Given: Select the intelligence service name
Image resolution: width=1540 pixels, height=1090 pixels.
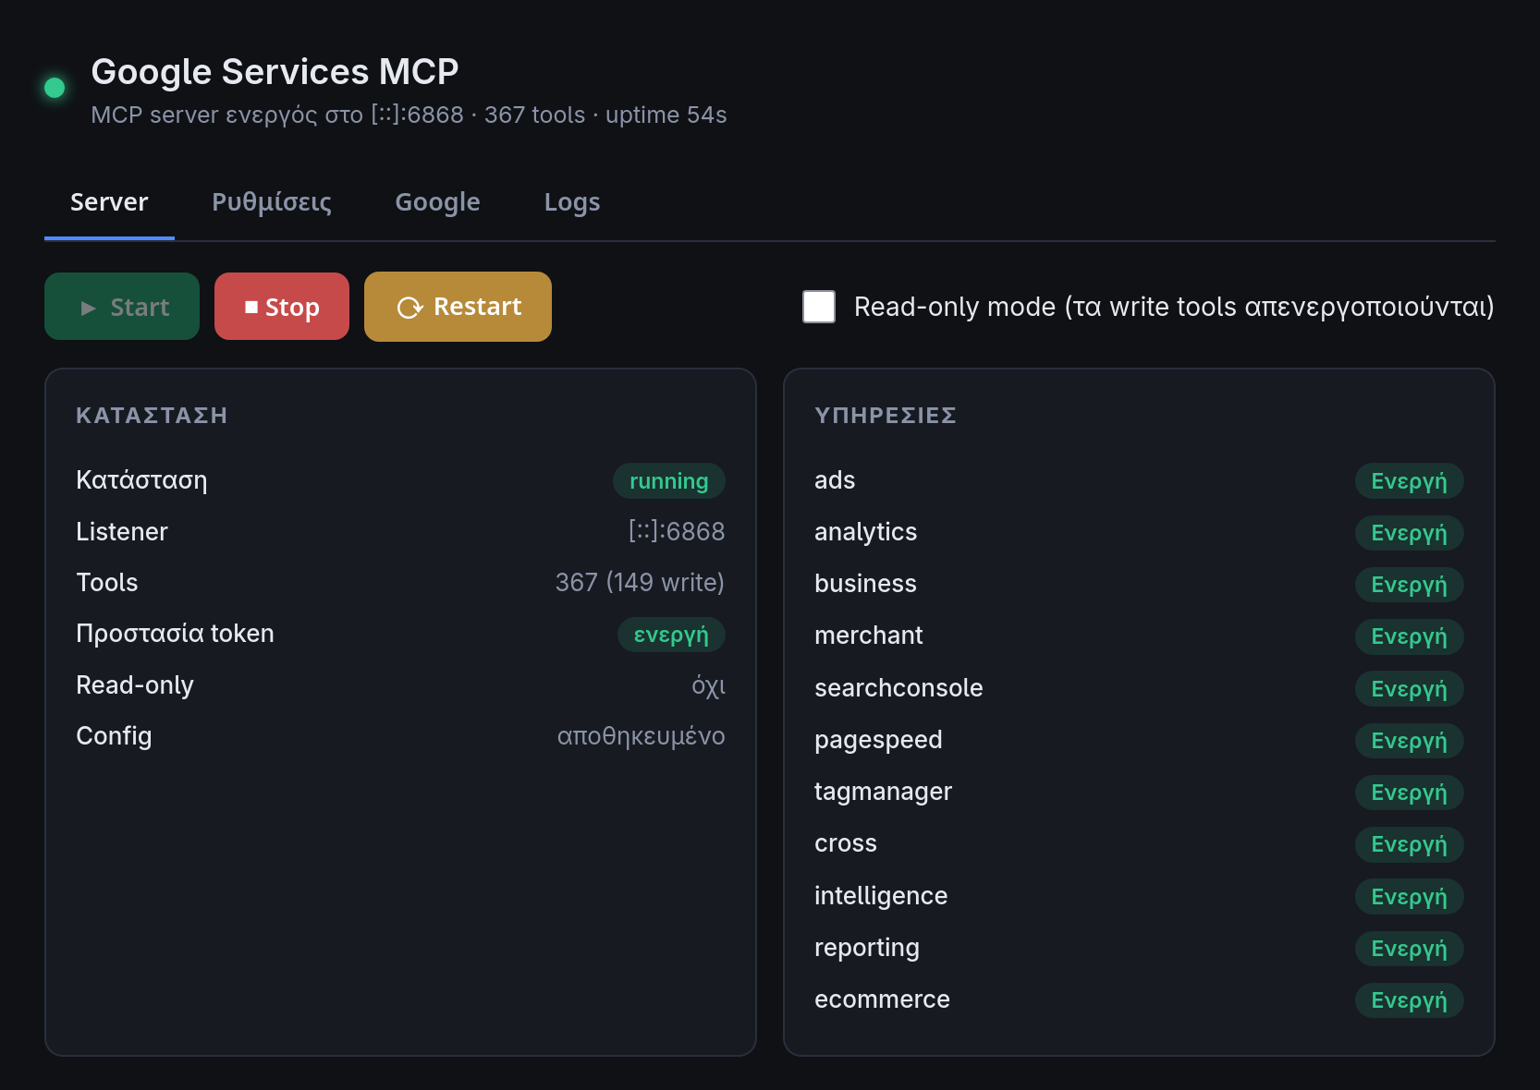Looking at the screenshot, I should [881, 896].
